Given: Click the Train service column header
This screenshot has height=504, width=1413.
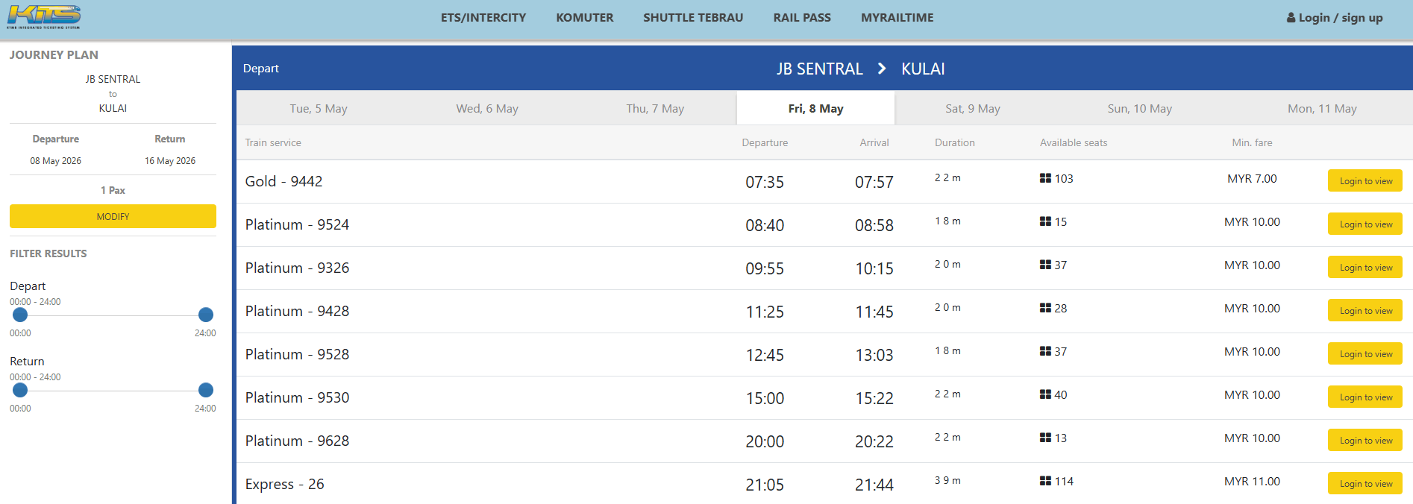Looking at the screenshot, I should tap(273, 142).
